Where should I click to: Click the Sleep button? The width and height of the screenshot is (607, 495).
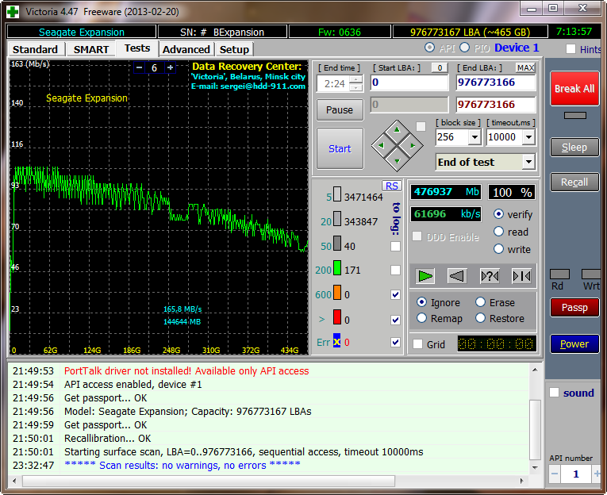click(x=574, y=147)
